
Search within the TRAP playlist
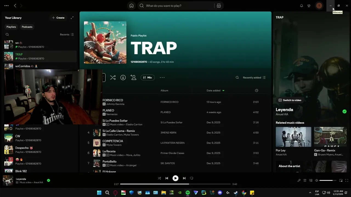pos(237,78)
